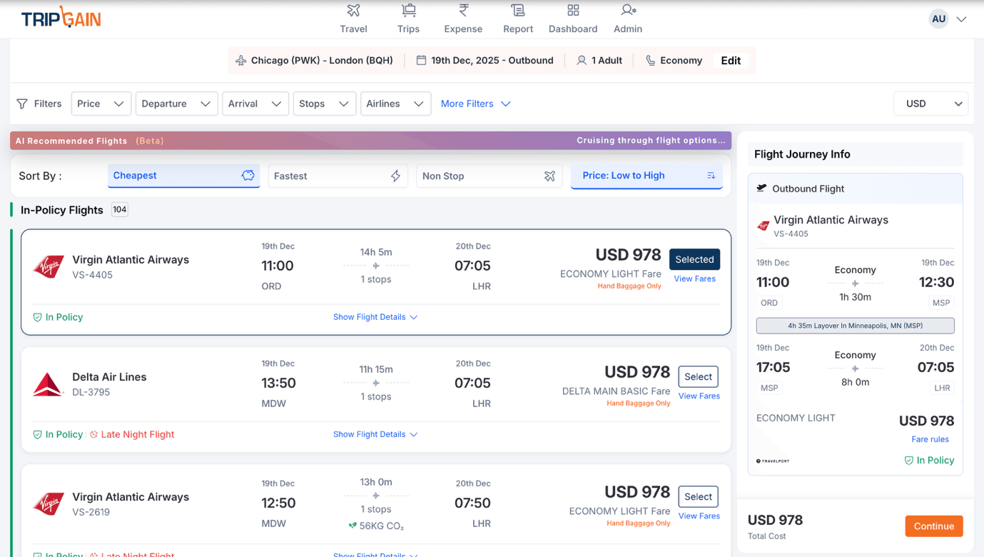The image size is (984, 557).
Task: Expand More Filters
Action: pyautogui.click(x=475, y=104)
